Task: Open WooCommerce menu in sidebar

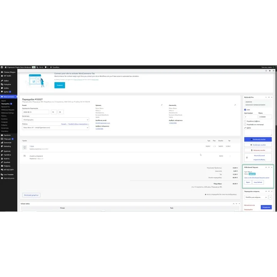Action: tap(8, 97)
